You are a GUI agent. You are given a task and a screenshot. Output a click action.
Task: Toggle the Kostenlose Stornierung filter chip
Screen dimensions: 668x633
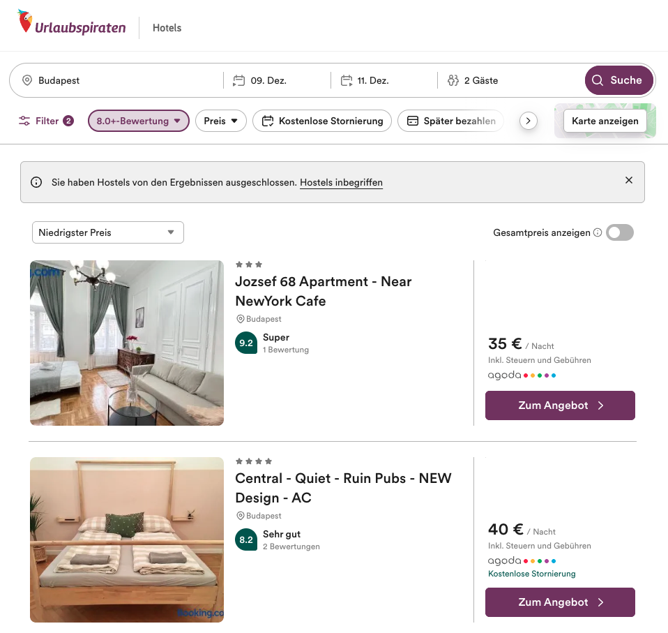pos(322,121)
